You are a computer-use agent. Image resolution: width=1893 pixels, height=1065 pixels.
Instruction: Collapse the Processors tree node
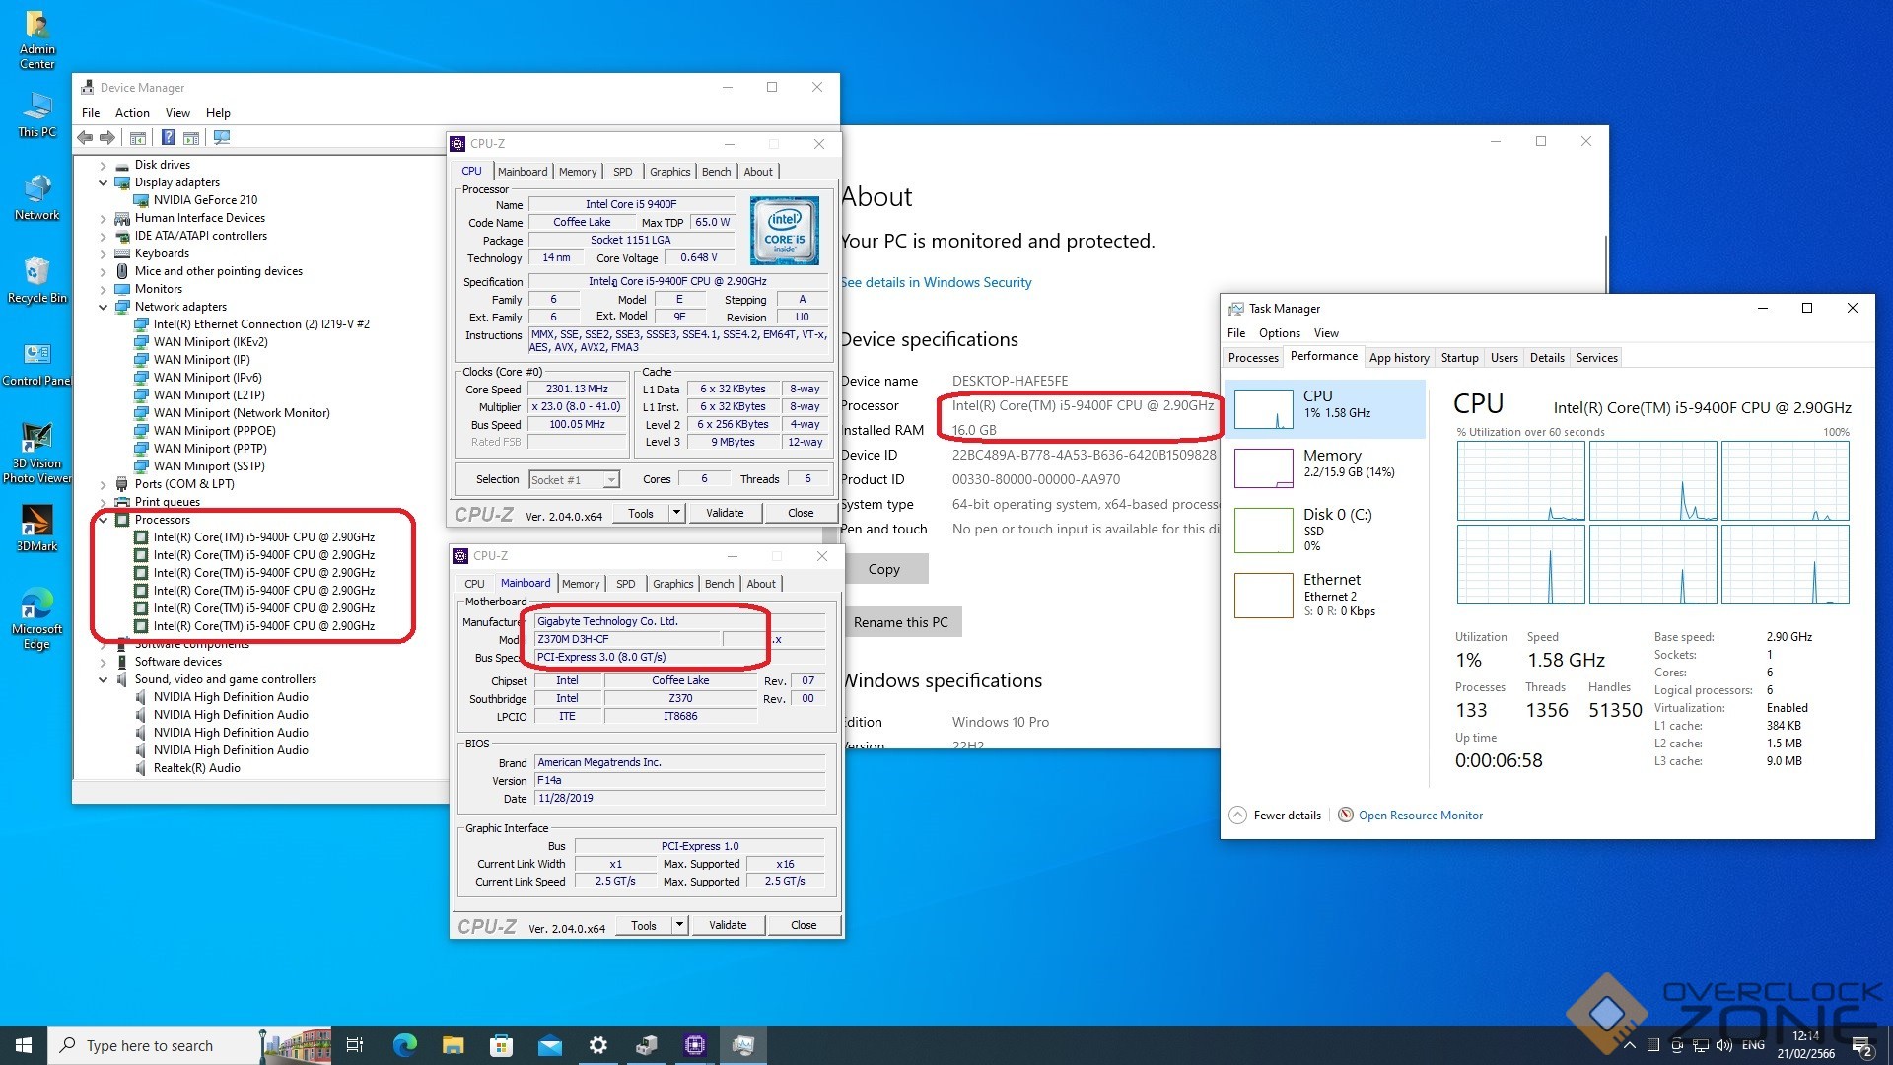point(104,520)
